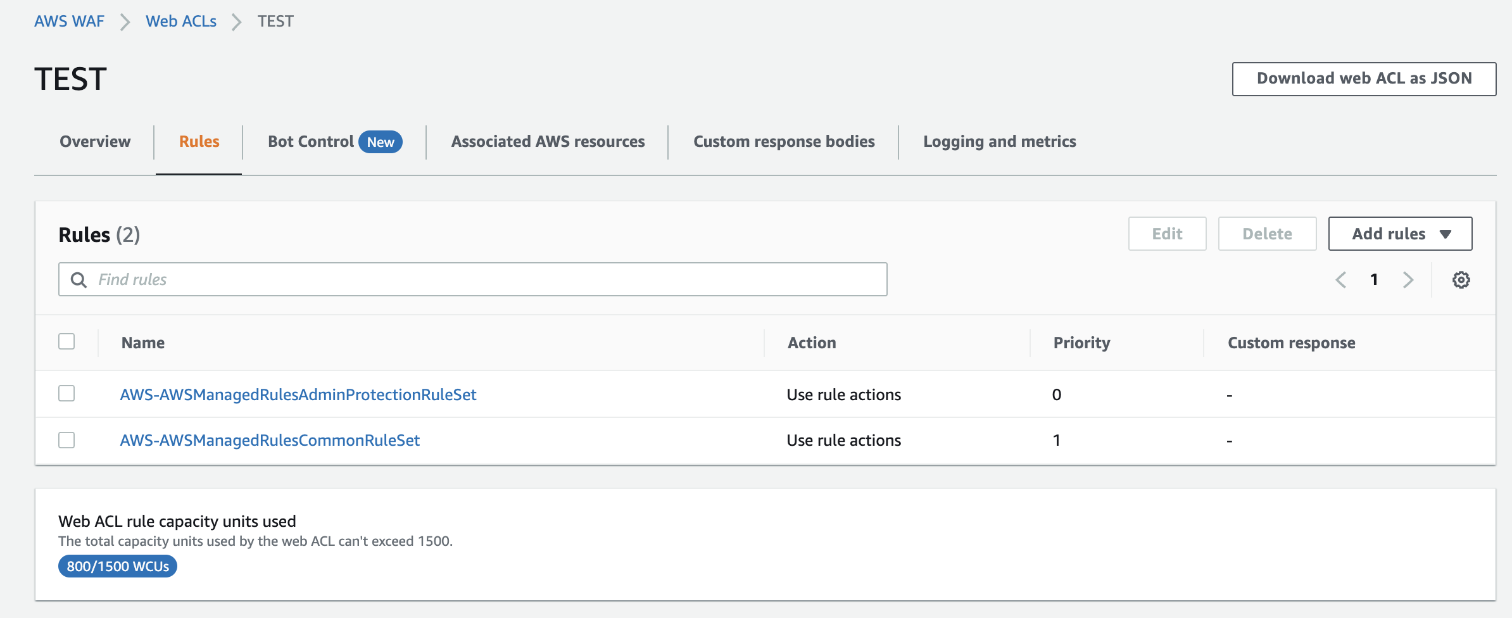The image size is (1512, 618).
Task: Click the Action column header
Action: pos(812,343)
